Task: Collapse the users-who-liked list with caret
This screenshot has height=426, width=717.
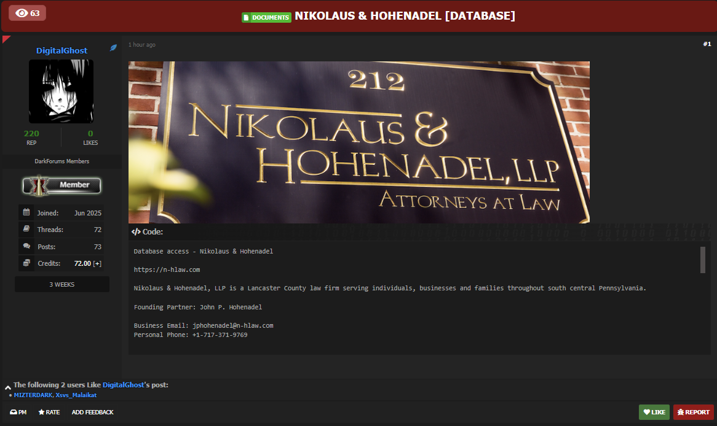Action: (8, 387)
